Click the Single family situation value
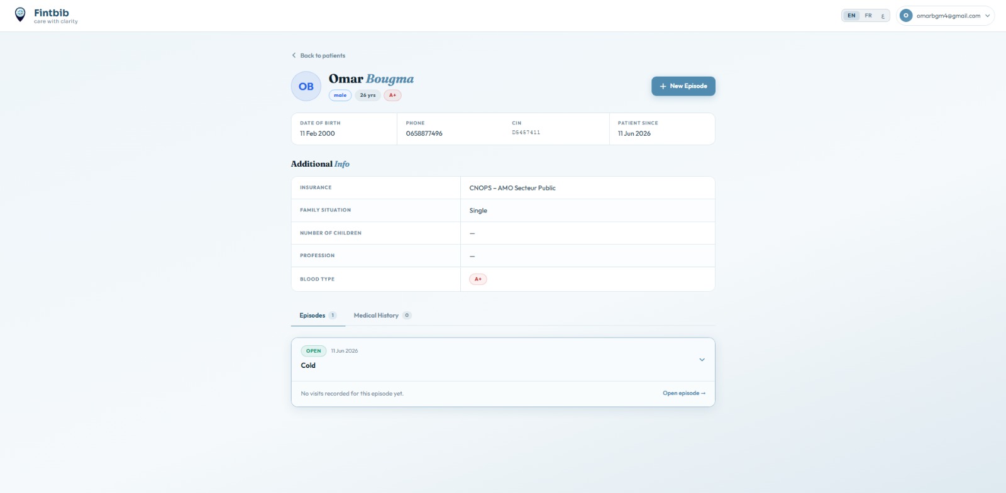The width and height of the screenshot is (1006, 493). [478, 211]
